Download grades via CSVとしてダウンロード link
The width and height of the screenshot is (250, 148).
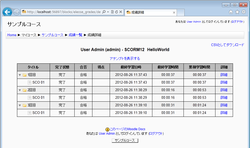[227, 45]
